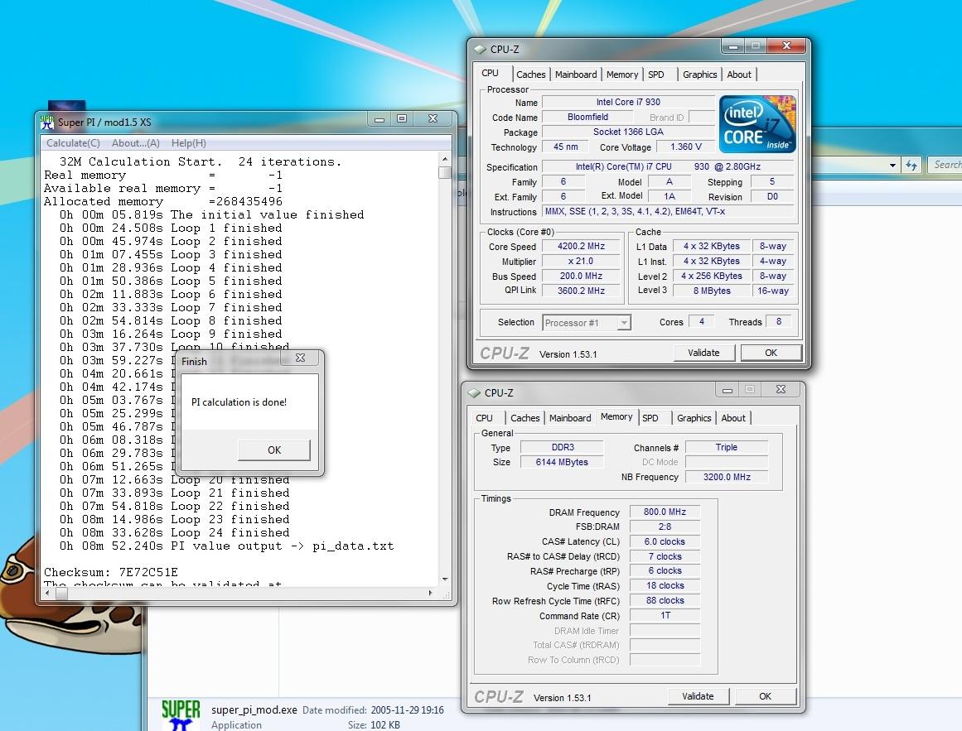Click the Checksum: 7E72C51E line
962x731 pixels.
[x=111, y=572]
